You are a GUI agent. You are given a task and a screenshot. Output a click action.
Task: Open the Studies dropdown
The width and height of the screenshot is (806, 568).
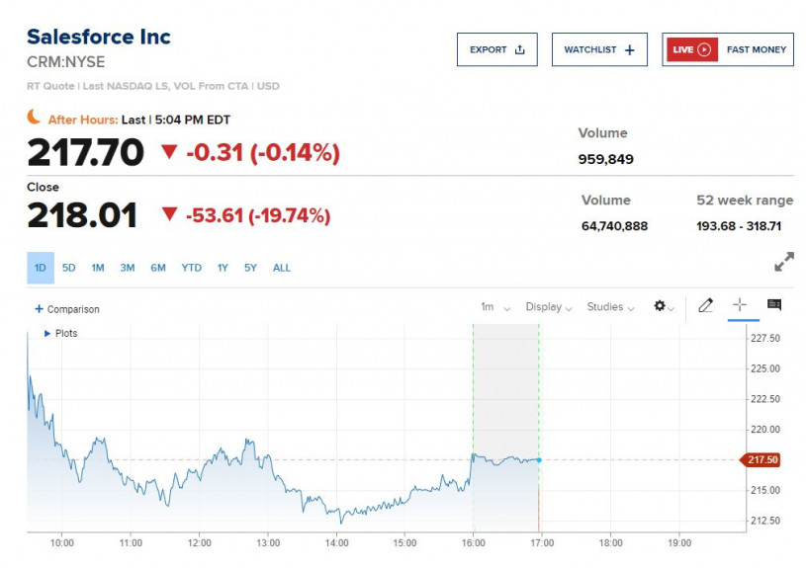(x=610, y=307)
